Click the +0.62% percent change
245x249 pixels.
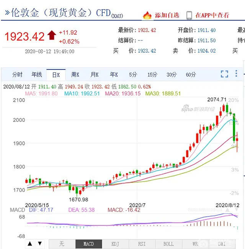(69, 42)
